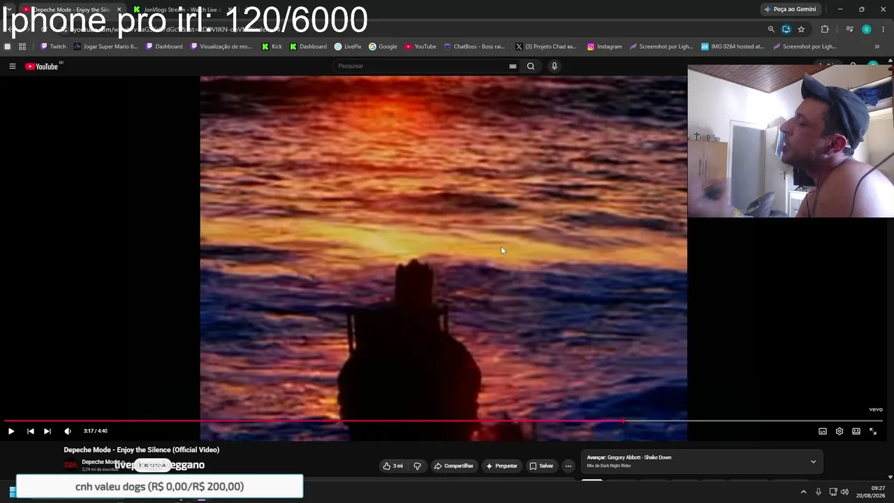Open the tab search dropdown arrow
Viewport: 894px width, 503px height.
[8, 9]
